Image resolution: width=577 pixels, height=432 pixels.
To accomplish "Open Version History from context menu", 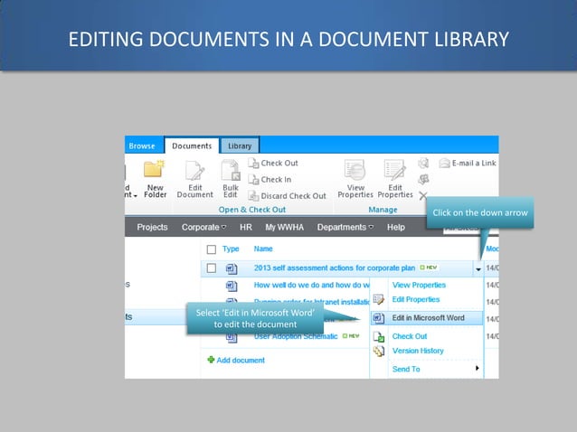I will pyautogui.click(x=418, y=351).
